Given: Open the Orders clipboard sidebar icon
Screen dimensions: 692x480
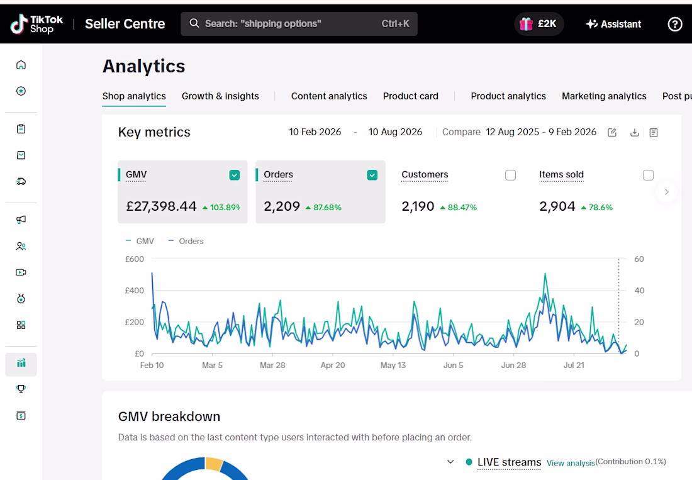Looking at the screenshot, I should pos(21,129).
